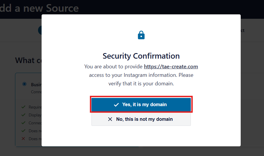
Task: Click the partially hidden "What c" heading
Action: [x=29, y=60]
